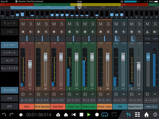This screenshot has width=159, height=119.
Task: Open automation clock icon on Main Out
Action: 147,94
